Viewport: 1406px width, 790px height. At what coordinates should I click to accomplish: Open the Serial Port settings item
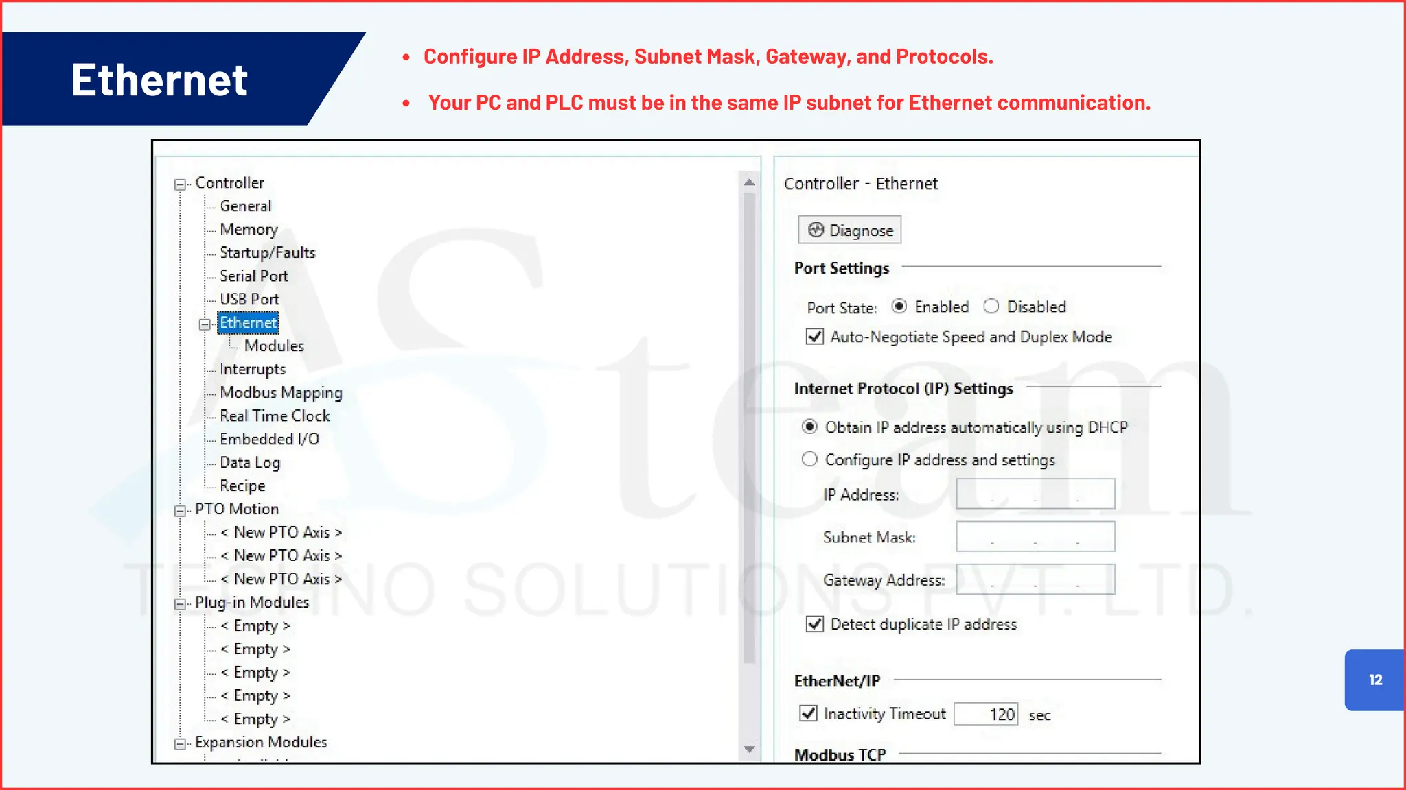(253, 276)
